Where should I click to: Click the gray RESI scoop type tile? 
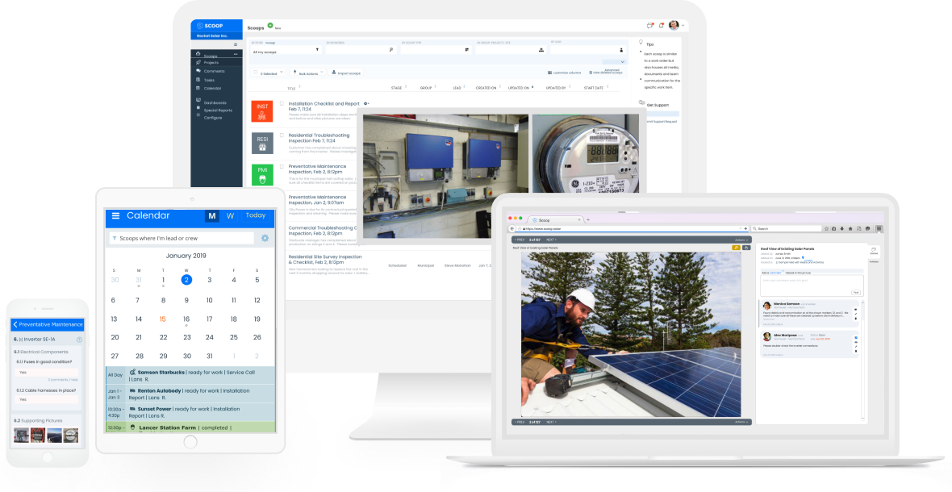262,144
